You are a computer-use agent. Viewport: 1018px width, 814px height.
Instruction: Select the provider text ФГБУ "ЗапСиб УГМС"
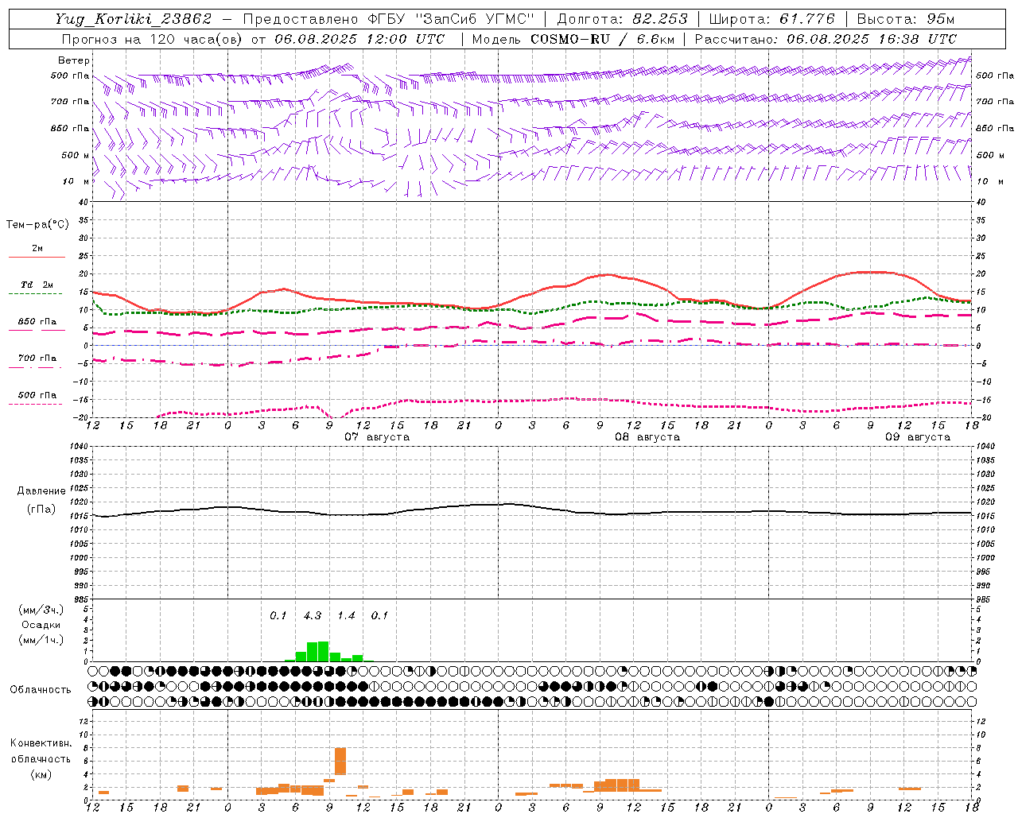tap(450, 19)
